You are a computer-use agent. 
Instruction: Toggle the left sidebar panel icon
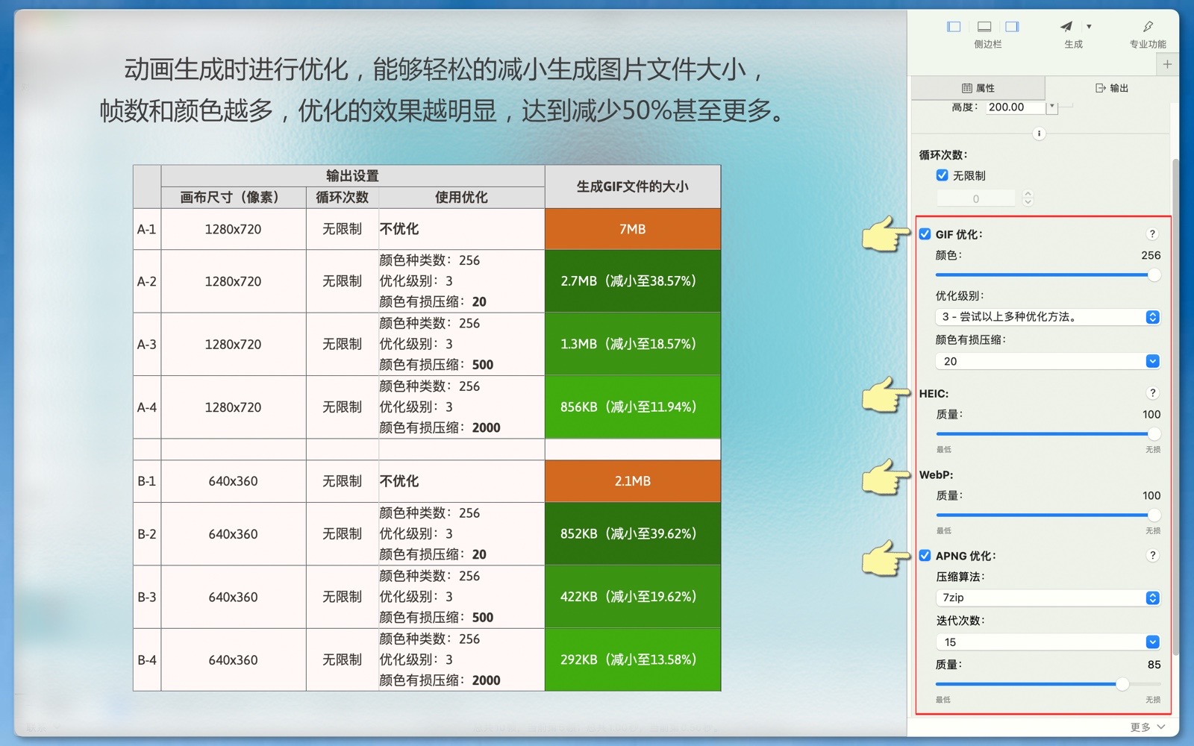(954, 27)
